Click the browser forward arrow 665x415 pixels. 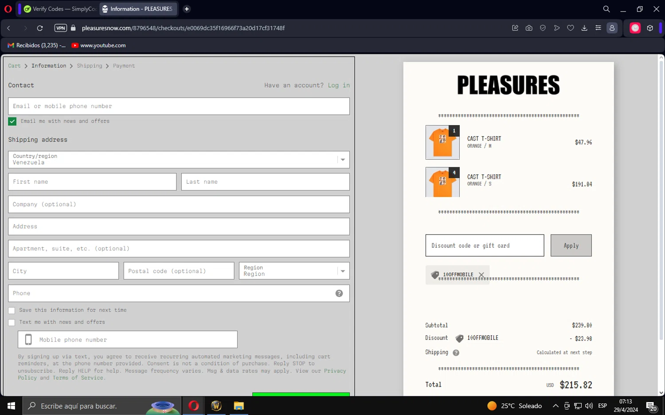pos(25,28)
